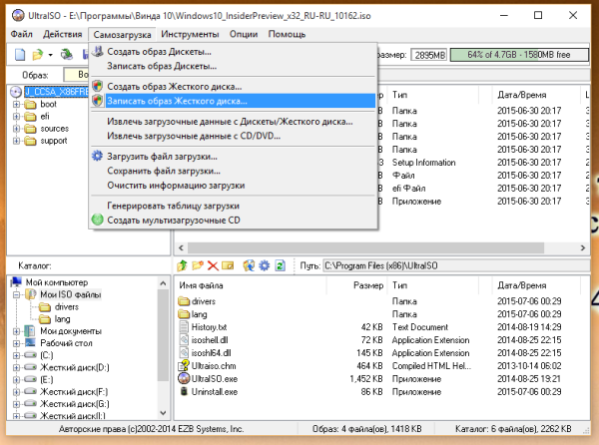Screen dimensions: 599x445
Task: Select the CD icon of image root
Action: point(16,92)
